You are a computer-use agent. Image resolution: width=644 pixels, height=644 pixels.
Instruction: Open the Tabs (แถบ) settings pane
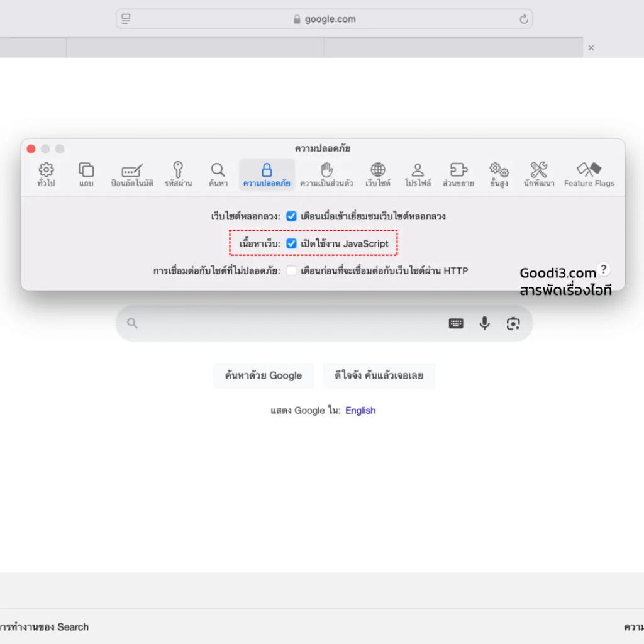(86, 175)
